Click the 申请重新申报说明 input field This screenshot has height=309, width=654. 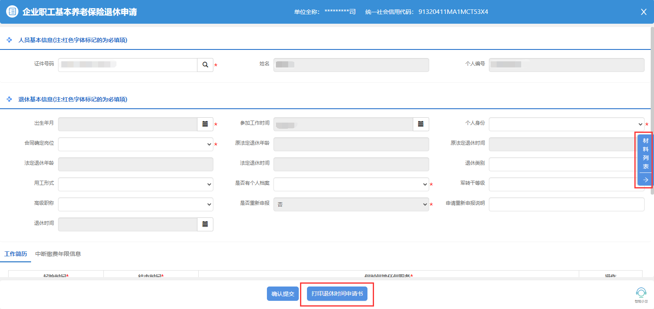click(x=566, y=204)
